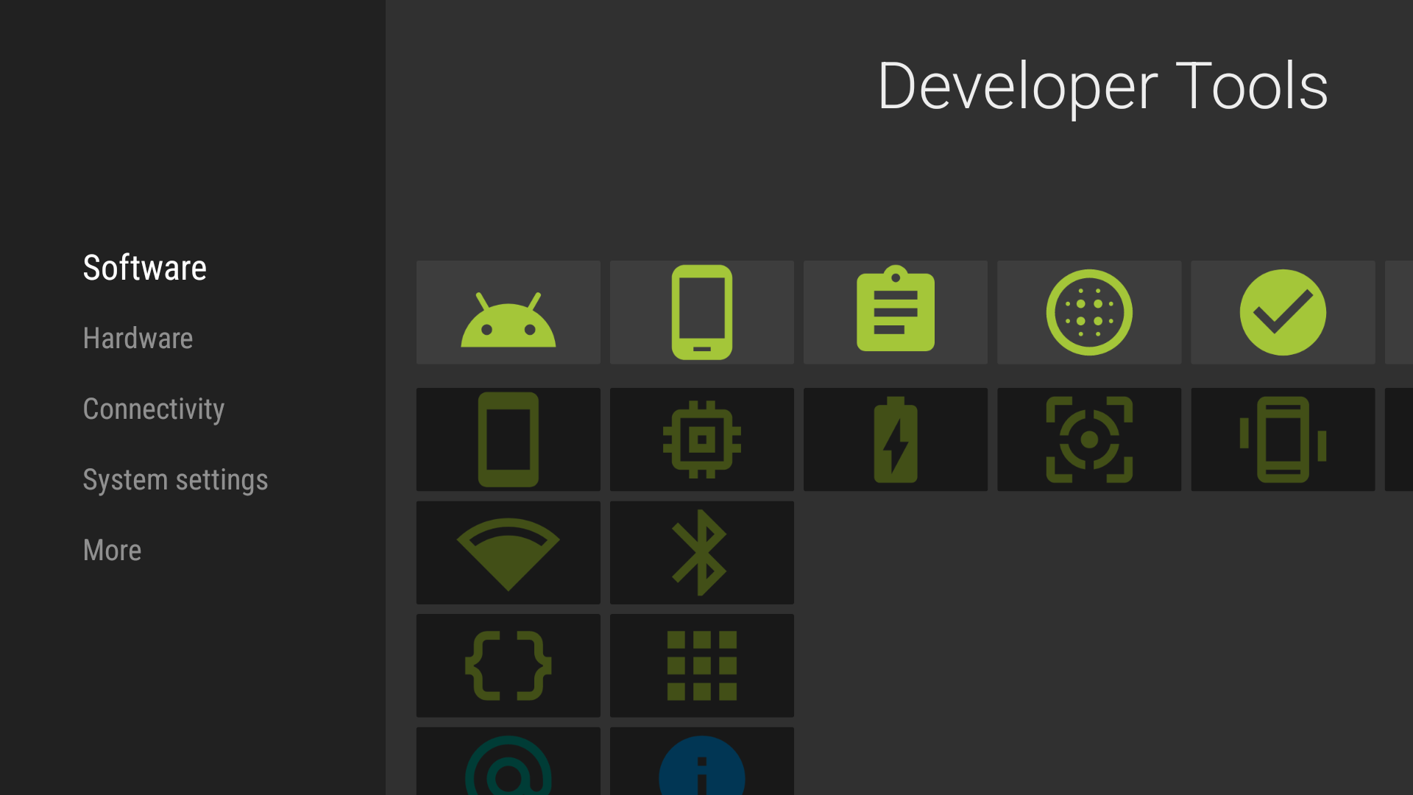The image size is (1413, 795).
Task: Click the dotted circle icon tile
Action: point(1089,312)
